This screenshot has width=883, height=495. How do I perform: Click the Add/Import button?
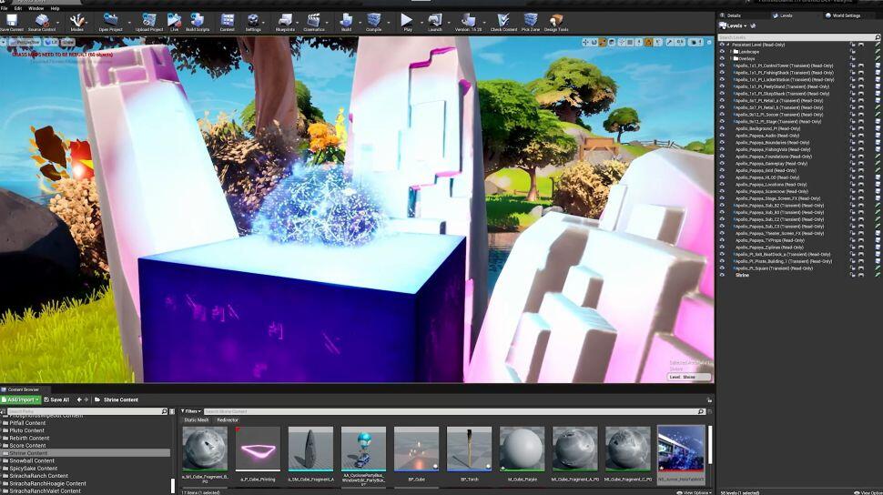[x=19, y=399]
